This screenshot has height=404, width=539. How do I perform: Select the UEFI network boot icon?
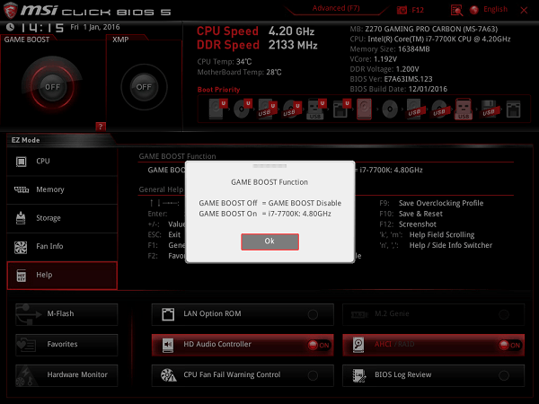point(341,109)
